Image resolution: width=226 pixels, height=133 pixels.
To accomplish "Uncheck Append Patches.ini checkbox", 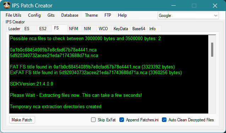I will (x=122, y=120).
